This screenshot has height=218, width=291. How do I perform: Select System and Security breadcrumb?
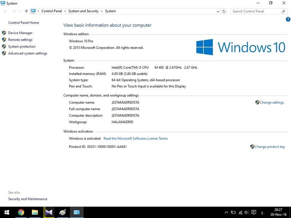[x=84, y=11]
